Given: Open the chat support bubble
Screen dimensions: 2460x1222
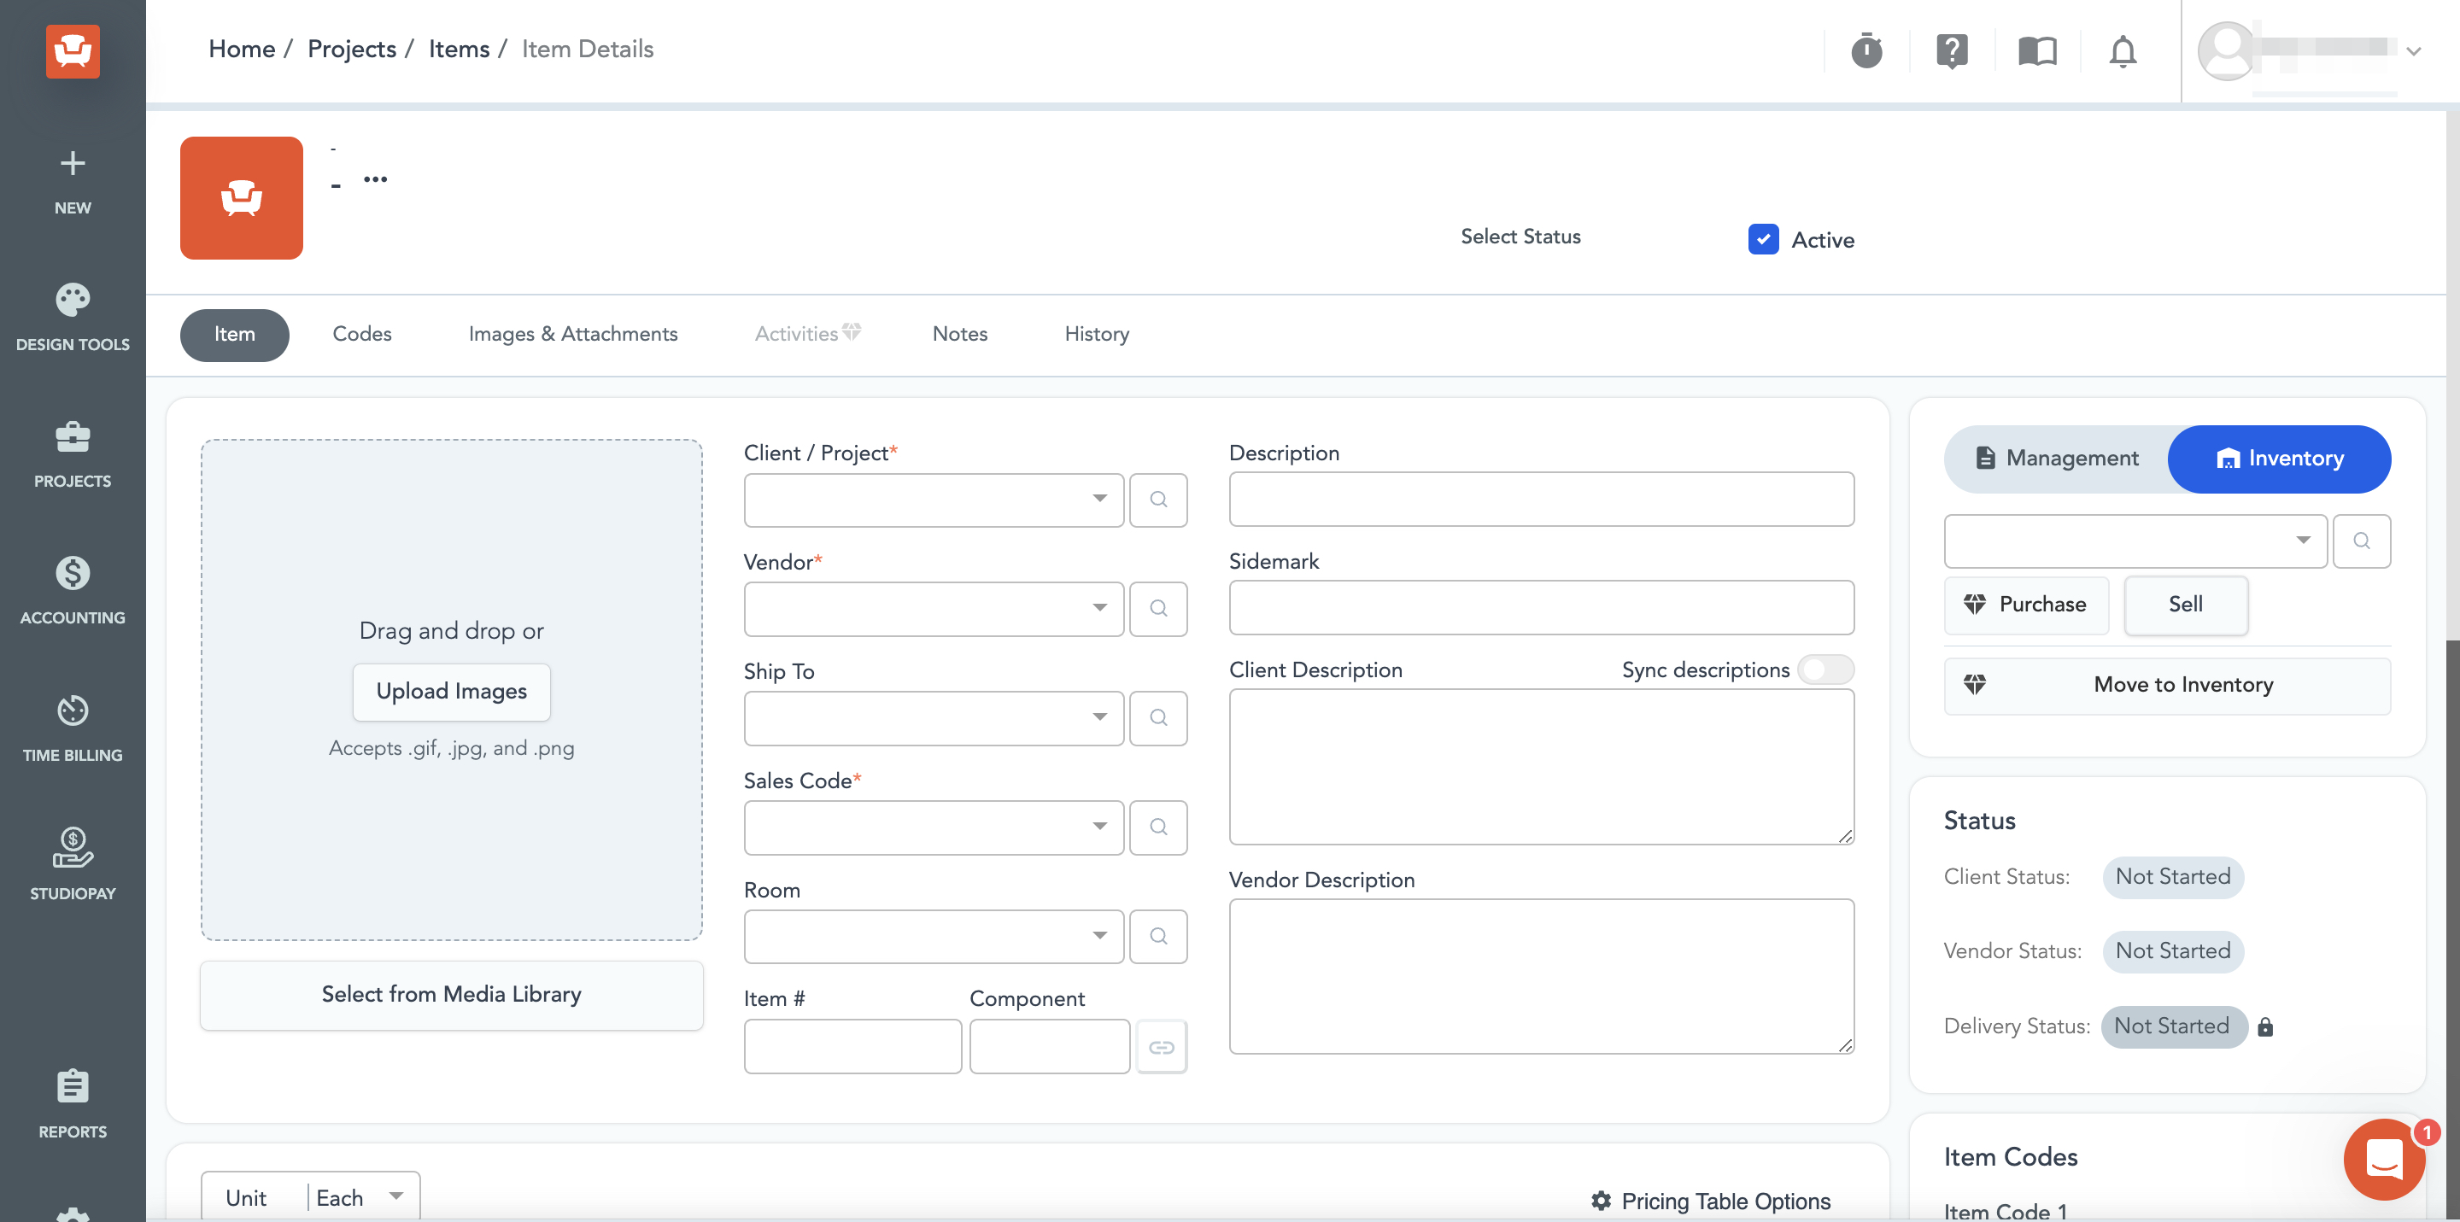Looking at the screenshot, I should 2384,1159.
